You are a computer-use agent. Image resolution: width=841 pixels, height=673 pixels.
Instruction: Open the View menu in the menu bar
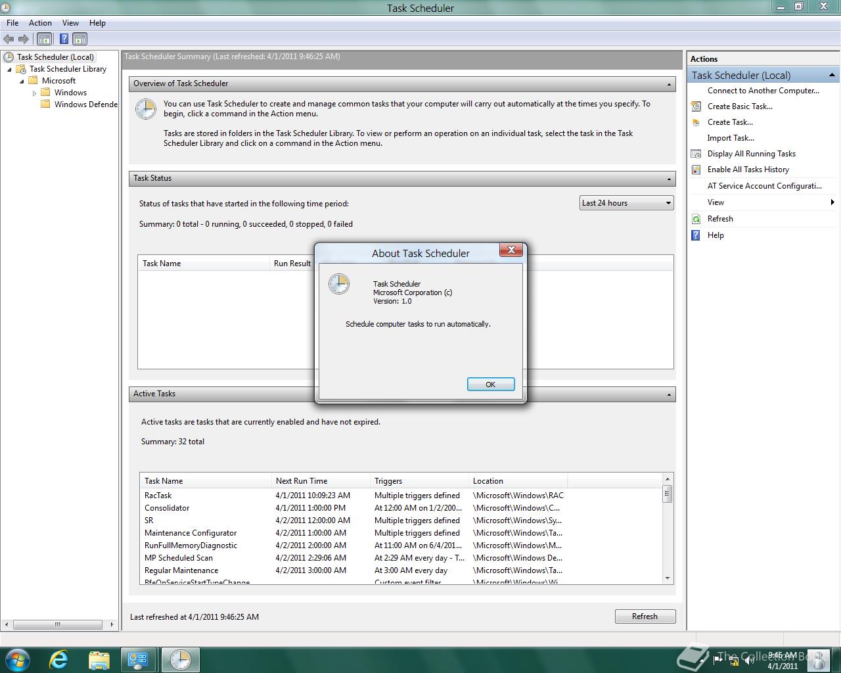[70, 23]
